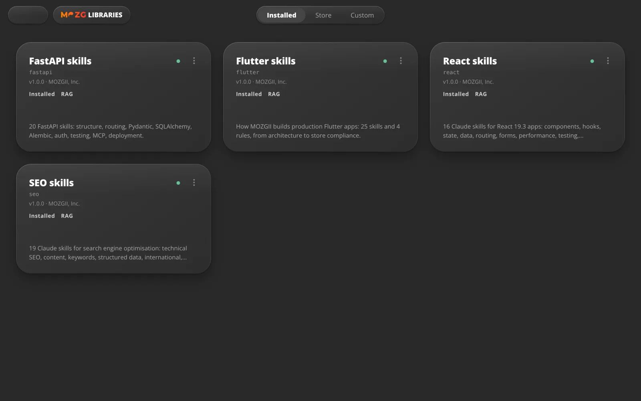
Task: Click the RAG tag on React skills
Action: coord(481,94)
